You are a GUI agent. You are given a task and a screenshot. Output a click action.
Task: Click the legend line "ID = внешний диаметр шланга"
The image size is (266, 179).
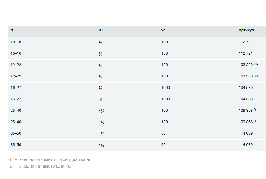click(39, 166)
